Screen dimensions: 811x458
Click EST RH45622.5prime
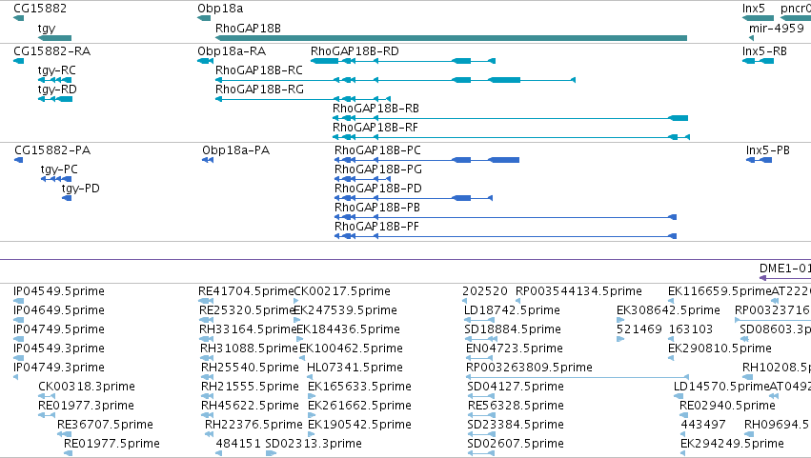pyautogui.click(x=250, y=407)
